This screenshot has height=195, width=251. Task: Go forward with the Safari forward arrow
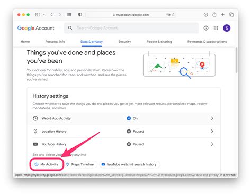(x=60, y=15)
